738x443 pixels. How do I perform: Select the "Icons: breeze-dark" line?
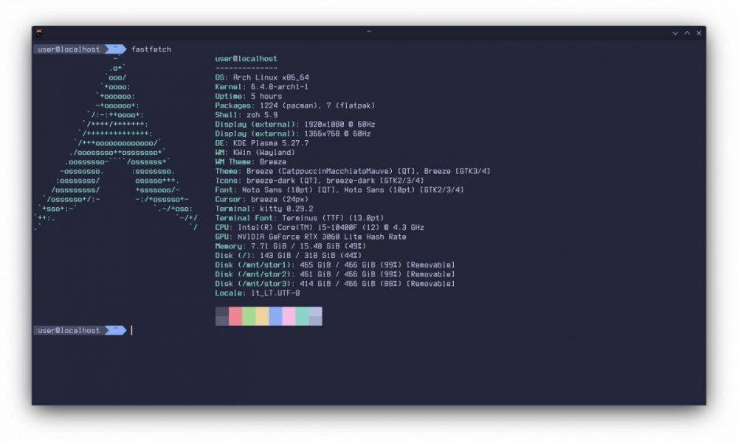pos(320,181)
